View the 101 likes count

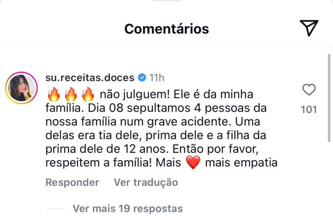pyautogui.click(x=309, y=109)
